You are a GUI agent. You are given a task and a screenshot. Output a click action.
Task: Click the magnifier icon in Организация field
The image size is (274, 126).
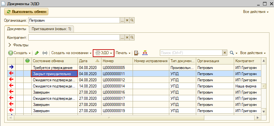click(132, 20)
